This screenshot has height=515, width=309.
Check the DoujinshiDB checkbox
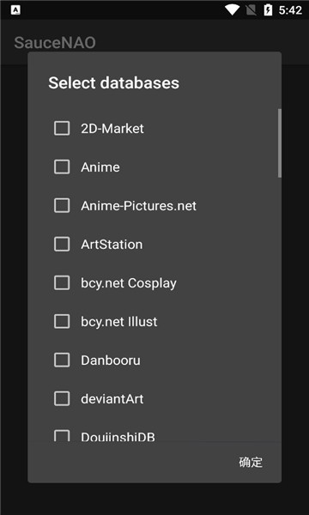pyautogui.click(x=62, y=436)
